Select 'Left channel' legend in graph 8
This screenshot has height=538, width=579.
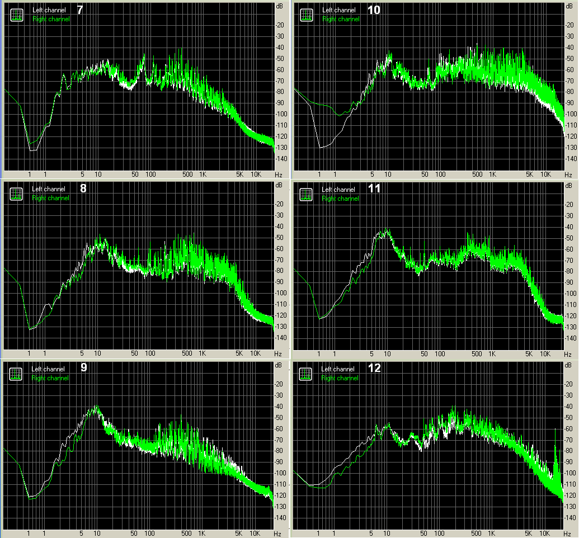[x=48, y=189]
